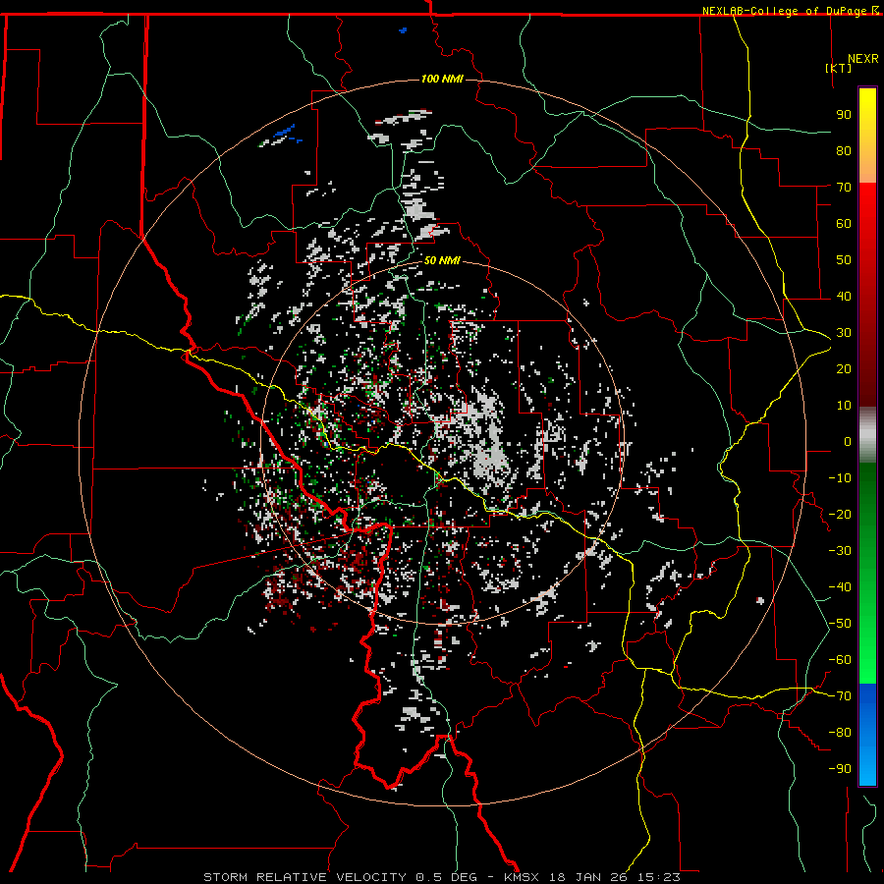Click the positive 80 knot scale label

844,150
